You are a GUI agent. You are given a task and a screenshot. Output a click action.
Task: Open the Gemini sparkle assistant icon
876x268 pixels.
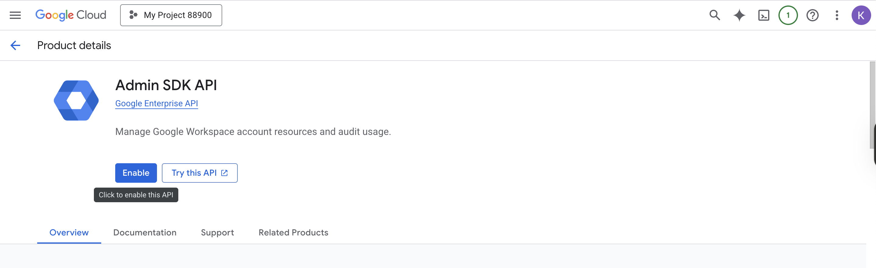coord(739,15)
